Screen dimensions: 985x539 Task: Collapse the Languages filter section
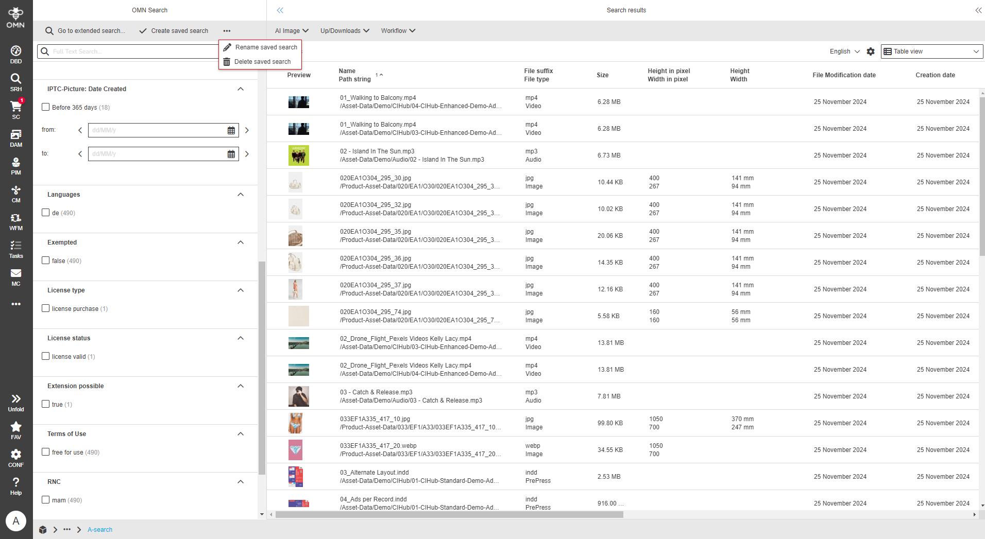[241, 195]
